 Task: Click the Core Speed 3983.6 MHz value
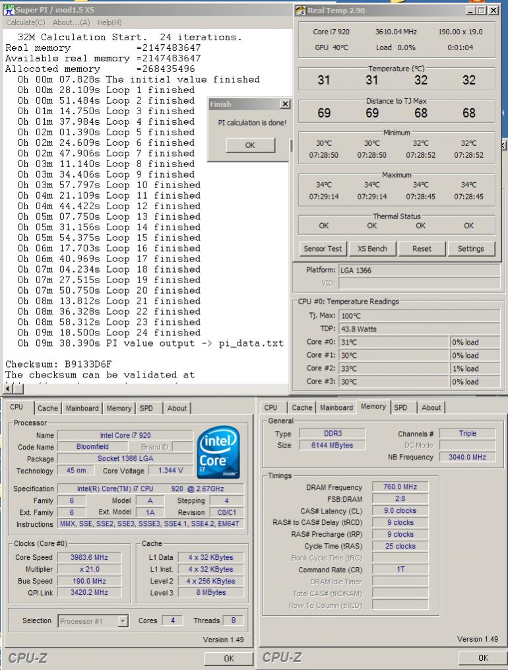pos(89,557)
